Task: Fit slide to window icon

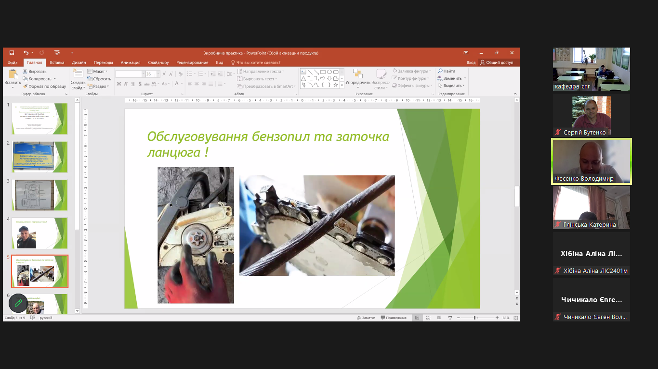Action: [x=516, y=318]
